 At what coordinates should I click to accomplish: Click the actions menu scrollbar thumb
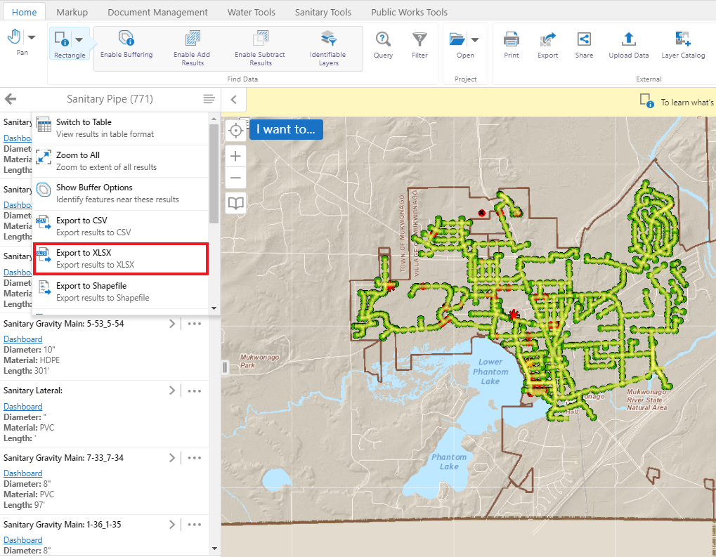[x=214, y=173]
